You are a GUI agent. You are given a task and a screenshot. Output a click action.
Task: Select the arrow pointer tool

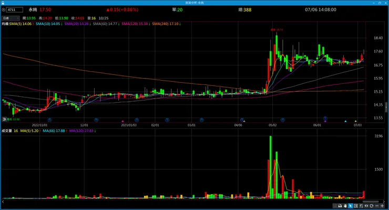[351, 206]
